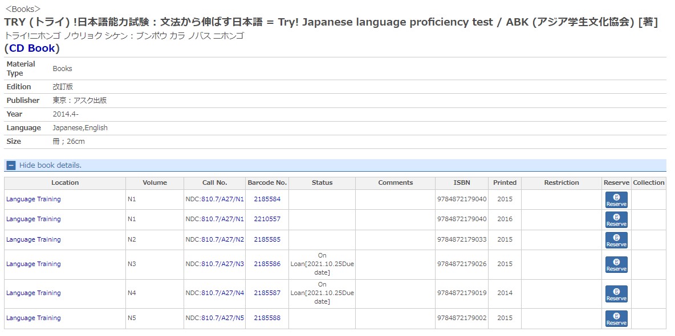Click the Printed column header
The height and width of the screenshot is (336, 675).
(x=505, y=183)
